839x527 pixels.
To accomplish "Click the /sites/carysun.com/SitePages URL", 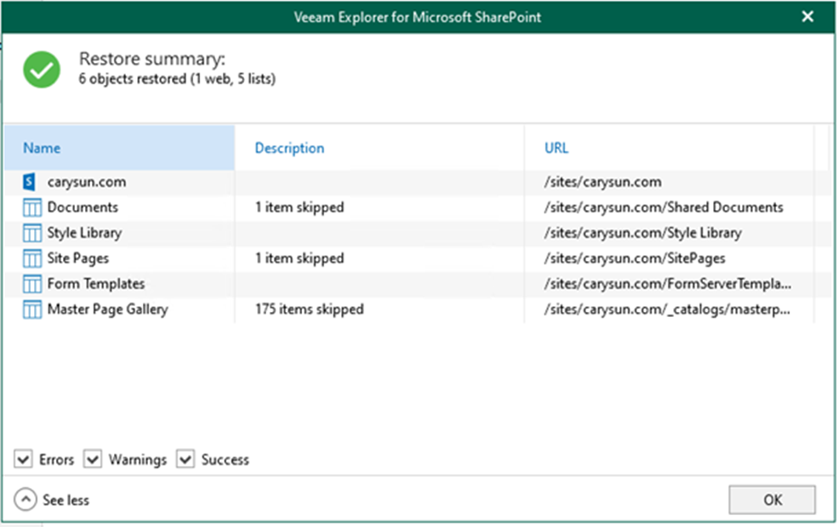I will click(635, 258).
